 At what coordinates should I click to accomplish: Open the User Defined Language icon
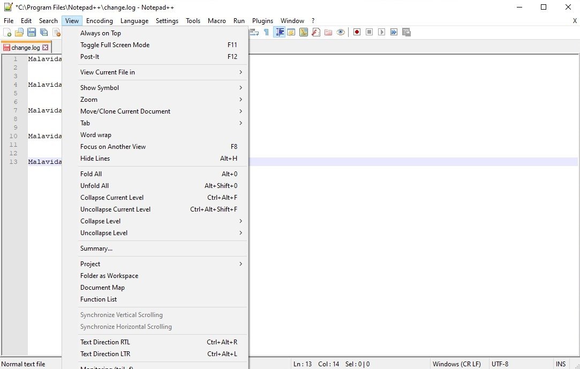tap(291, 33)
